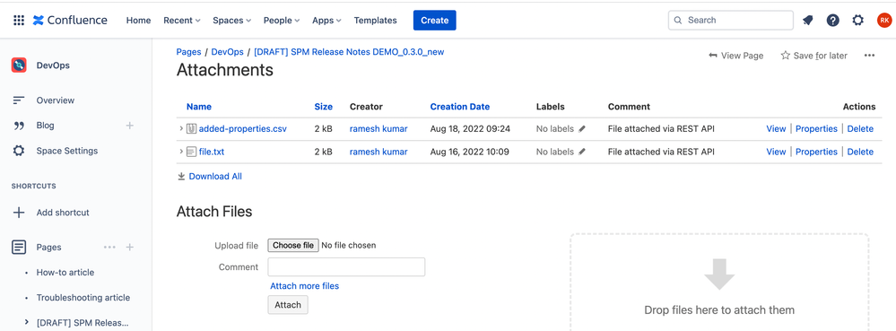Image resolution: width=896 pixels, height=331 pixels.
Task: Click the Download All link
Action: coord(215,176)
